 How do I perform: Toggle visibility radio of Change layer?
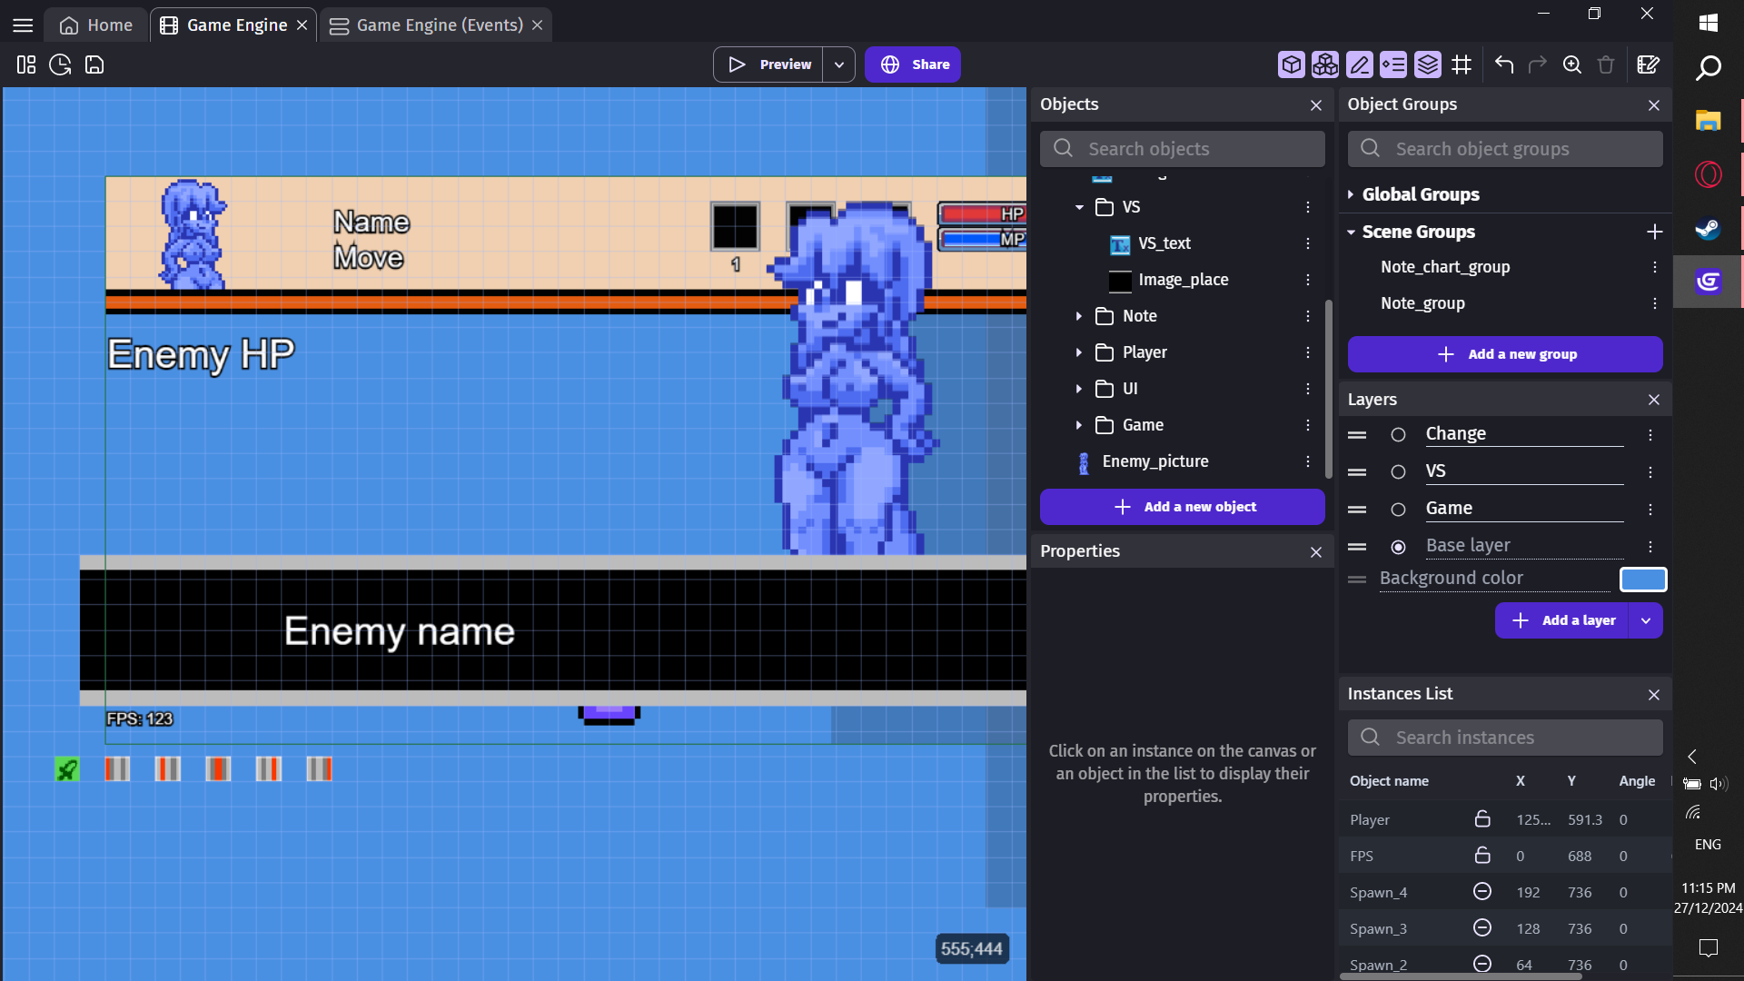[1399, 435]
